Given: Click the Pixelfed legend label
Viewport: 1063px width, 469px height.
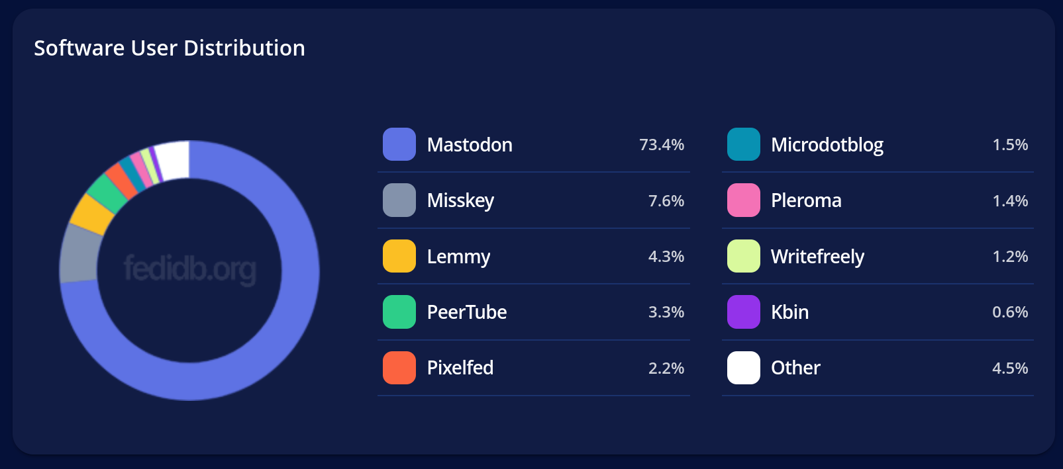Looking at the screenshot, I should [x=460, y=368].
